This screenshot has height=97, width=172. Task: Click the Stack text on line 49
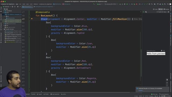(44, 19)
